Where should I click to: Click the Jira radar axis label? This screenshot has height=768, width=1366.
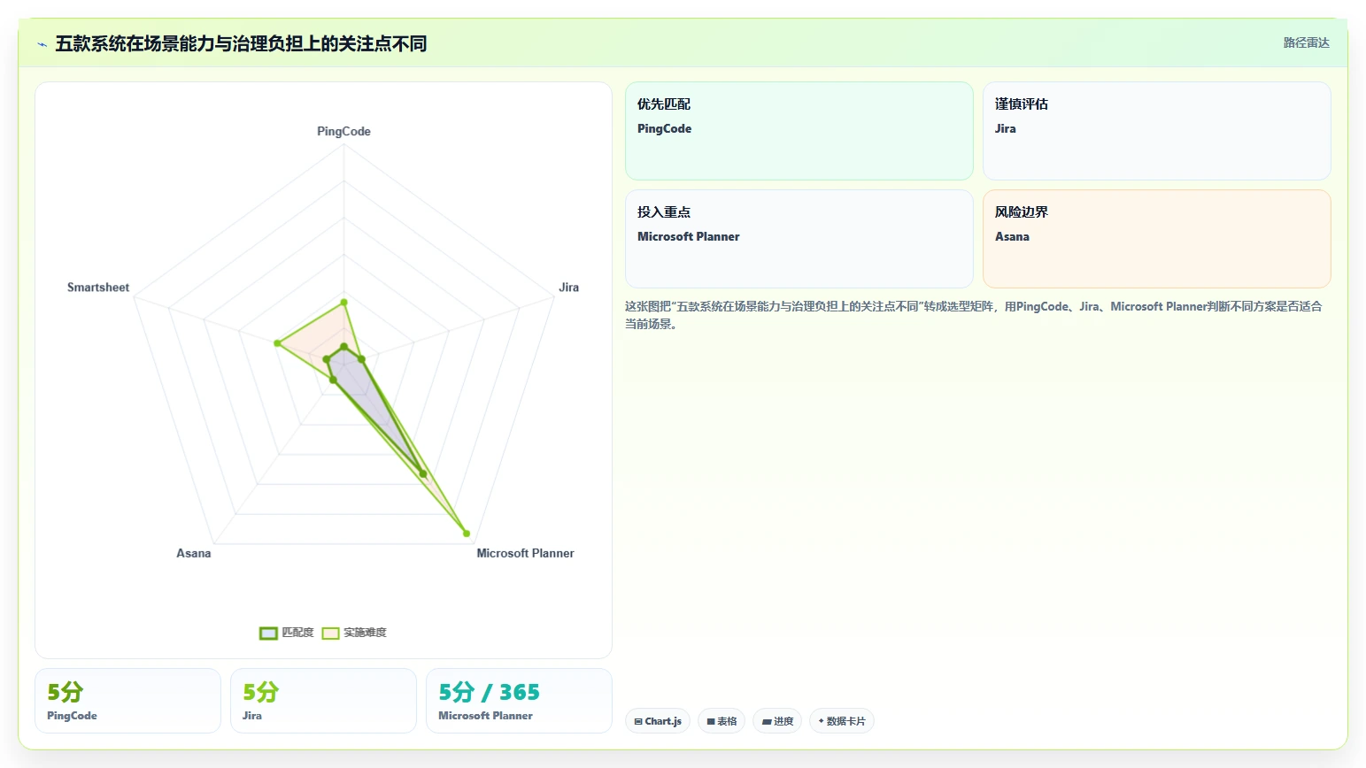tap(568, 288)
